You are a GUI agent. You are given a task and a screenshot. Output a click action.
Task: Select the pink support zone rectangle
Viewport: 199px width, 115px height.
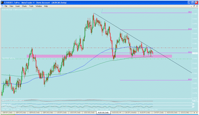pyautogui.click(x=99, y=56)
